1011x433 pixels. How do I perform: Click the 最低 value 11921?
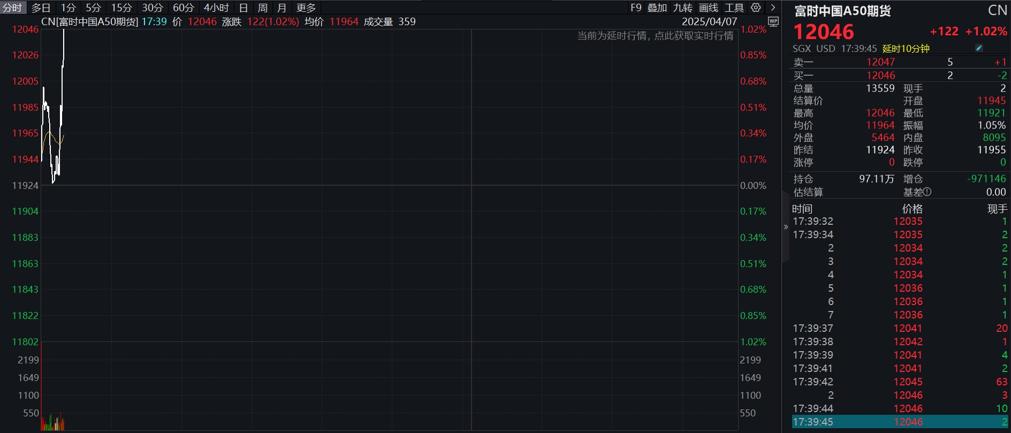click(992, 113)
